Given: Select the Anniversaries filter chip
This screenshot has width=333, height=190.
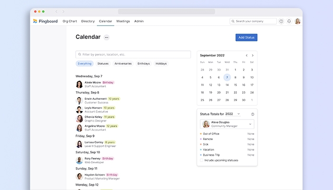Looking at the screenshot, I should click(x=123, y=64).
